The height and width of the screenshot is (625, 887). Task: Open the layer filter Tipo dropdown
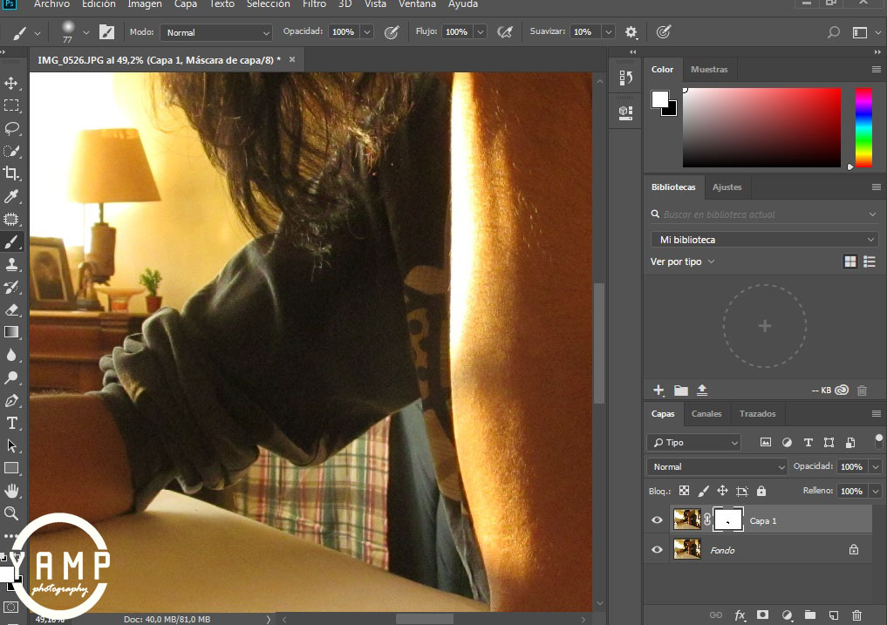[694, 442]
